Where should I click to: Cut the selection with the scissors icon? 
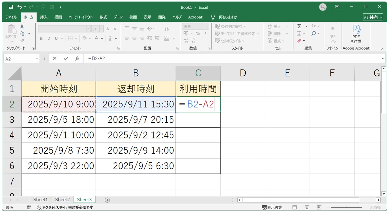[22, 26]
